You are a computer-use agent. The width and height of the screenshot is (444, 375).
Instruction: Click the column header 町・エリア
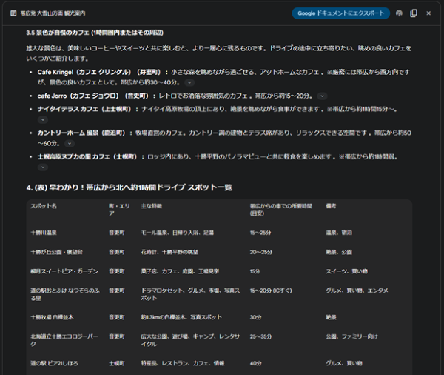[x=119, y=209]
